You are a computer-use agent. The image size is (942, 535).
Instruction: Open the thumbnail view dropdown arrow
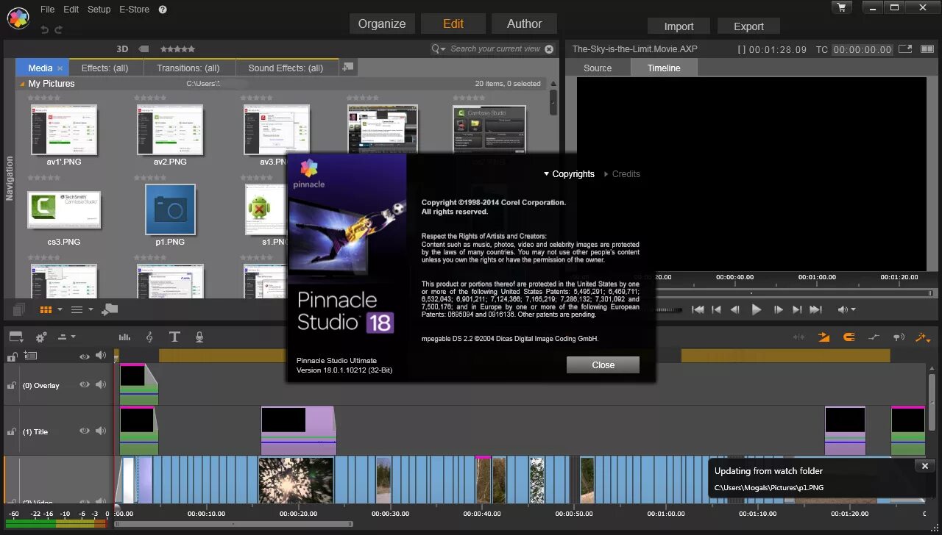60,309
